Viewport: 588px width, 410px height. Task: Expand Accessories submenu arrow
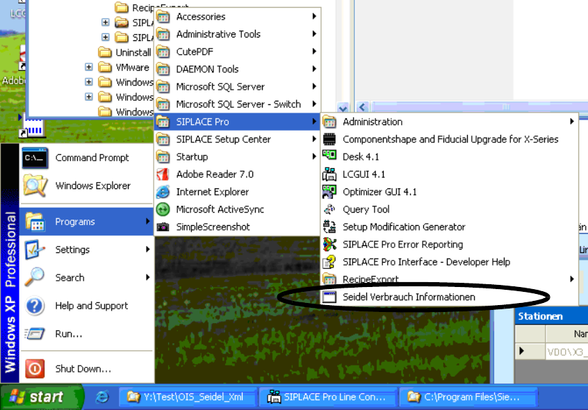[314, 16]
